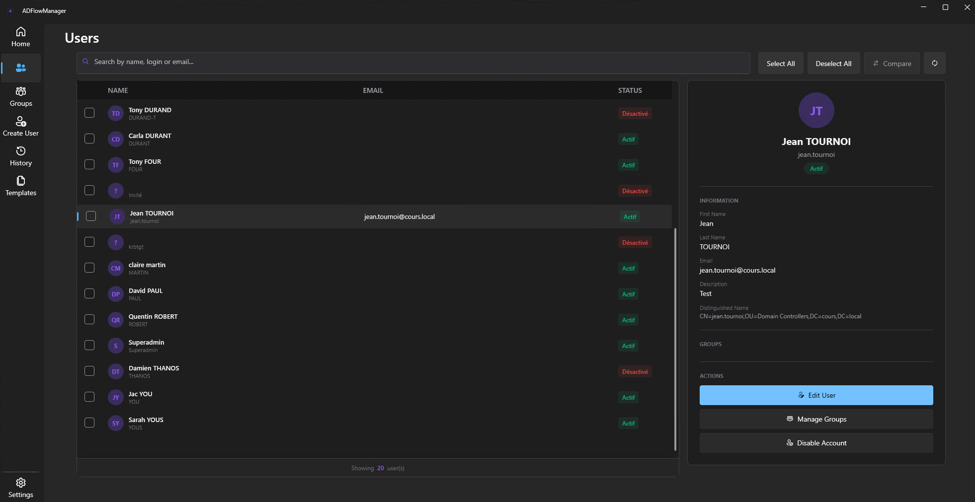
Task: Click the Select All button
Action: pyautogui.click(x=780, y=63)
